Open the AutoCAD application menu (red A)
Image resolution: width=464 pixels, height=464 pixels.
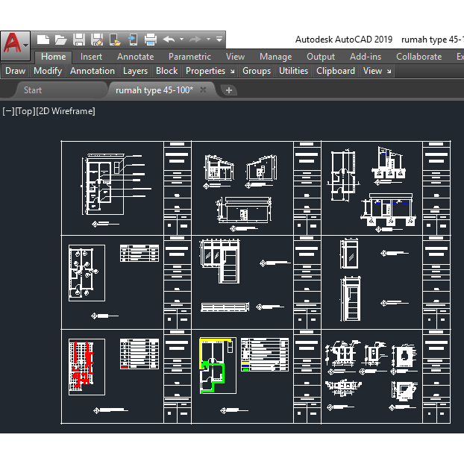[13, 43]
